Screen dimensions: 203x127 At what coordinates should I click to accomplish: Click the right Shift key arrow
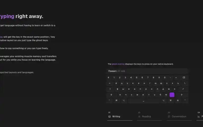182,95
